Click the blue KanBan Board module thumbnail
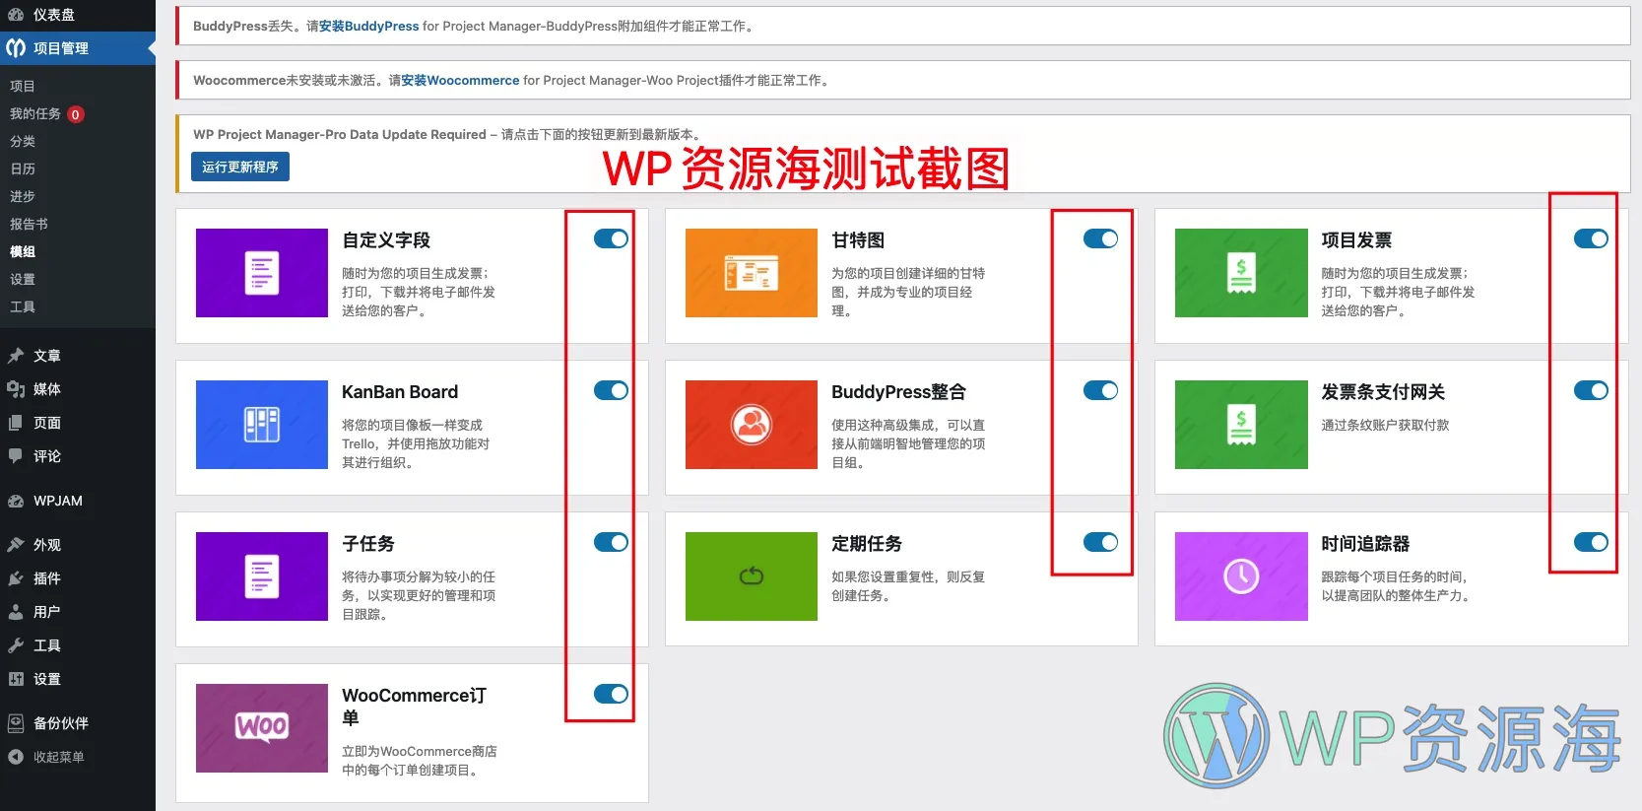This screenshot has height=811, width=1642. coord(262,425)
